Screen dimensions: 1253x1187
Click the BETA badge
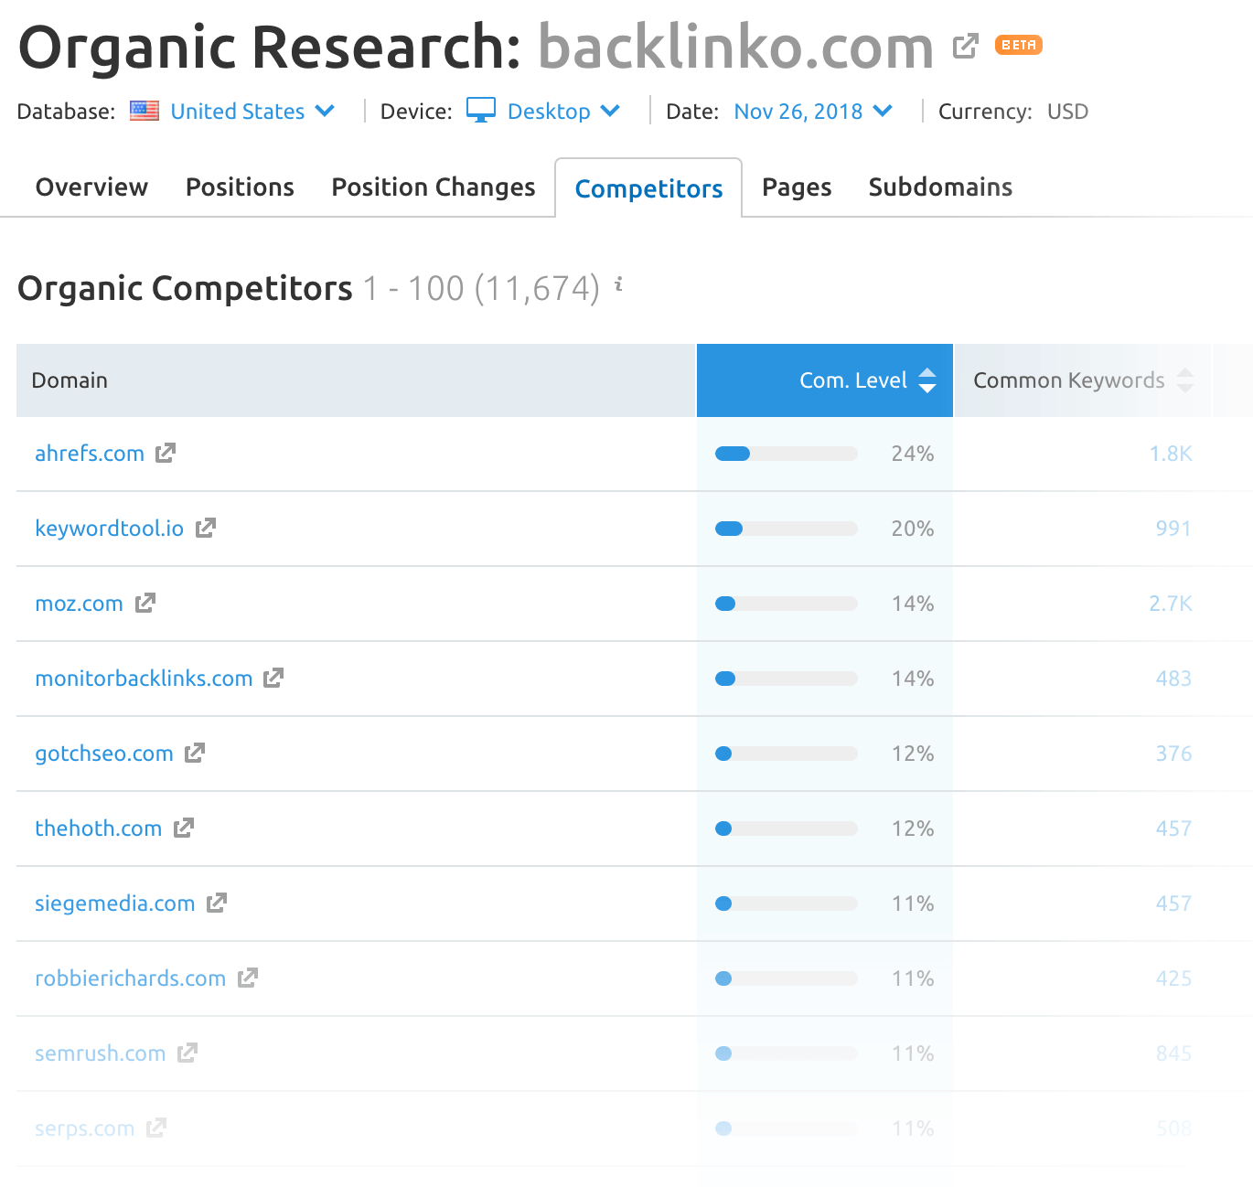pyautogui.click(x=1019, y=44)
